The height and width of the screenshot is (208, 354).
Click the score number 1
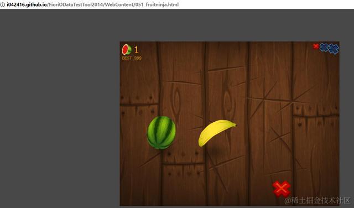(136, 50)
